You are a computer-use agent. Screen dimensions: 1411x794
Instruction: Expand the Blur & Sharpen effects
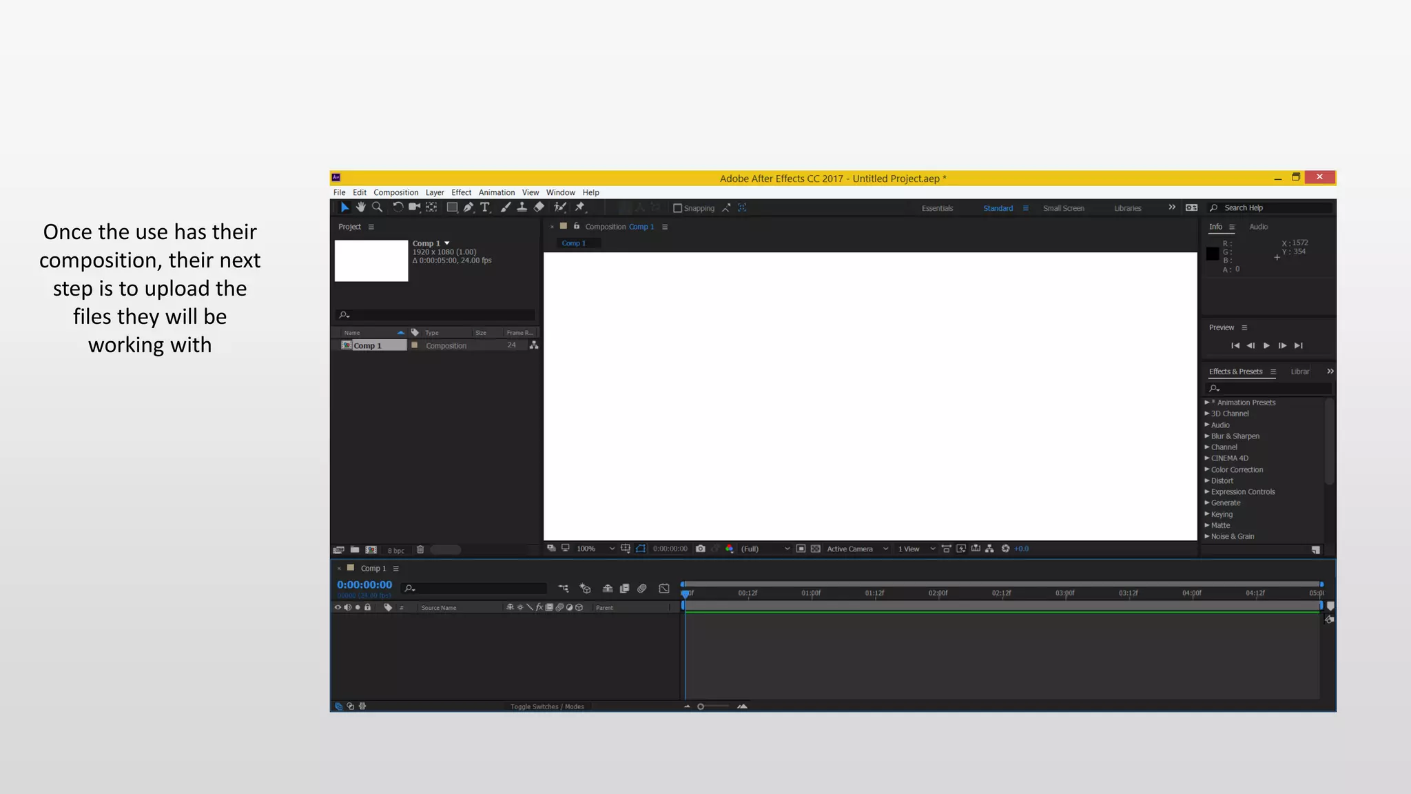tap(1207, 436)
